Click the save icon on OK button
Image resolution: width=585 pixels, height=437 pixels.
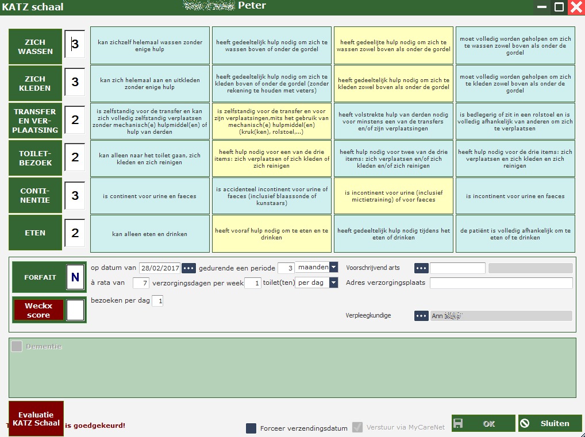458,423
